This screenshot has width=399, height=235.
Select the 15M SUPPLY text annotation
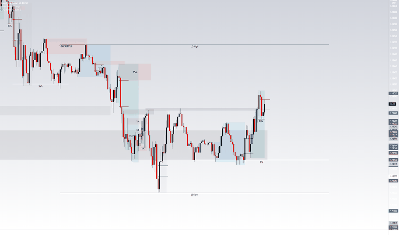point(66,46)
